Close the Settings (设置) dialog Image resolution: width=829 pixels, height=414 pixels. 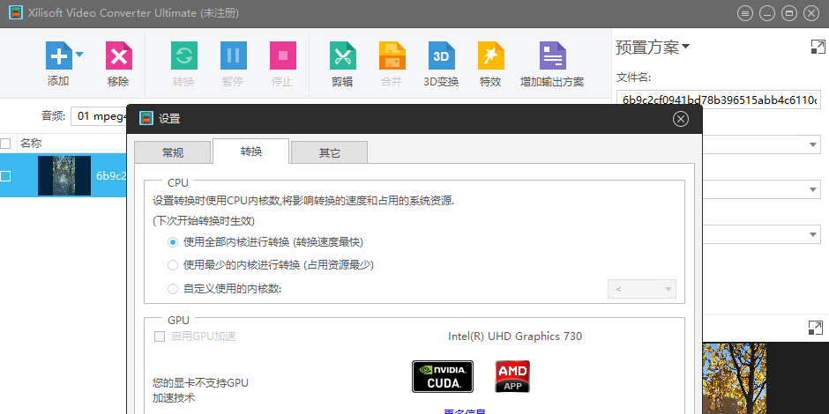click(680, 119)
